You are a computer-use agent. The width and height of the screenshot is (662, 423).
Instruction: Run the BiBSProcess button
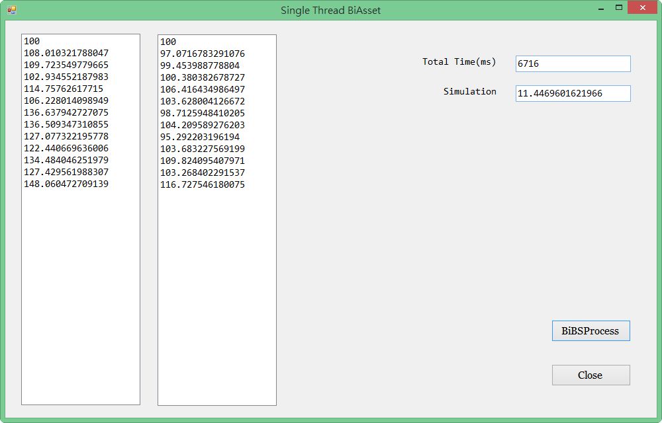coord(591,331)
